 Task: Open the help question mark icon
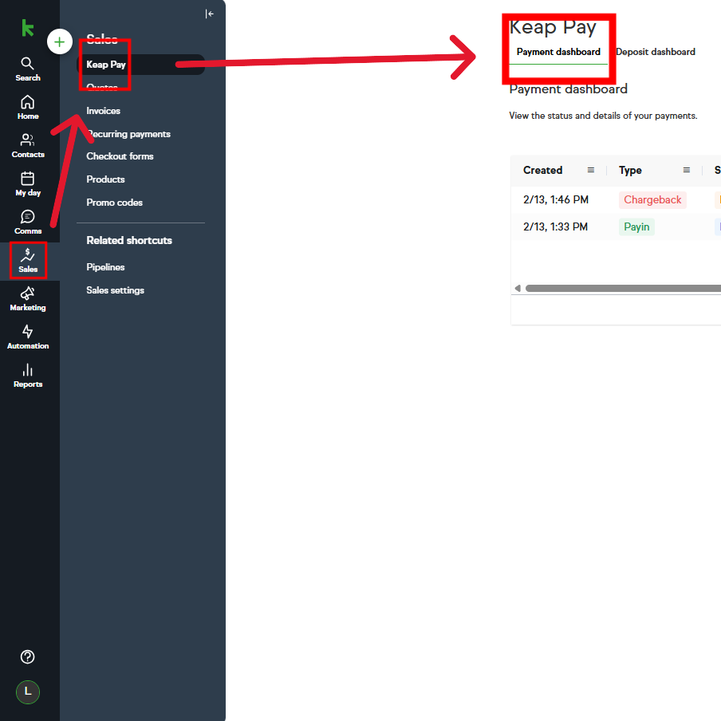[x=28, y=656]
